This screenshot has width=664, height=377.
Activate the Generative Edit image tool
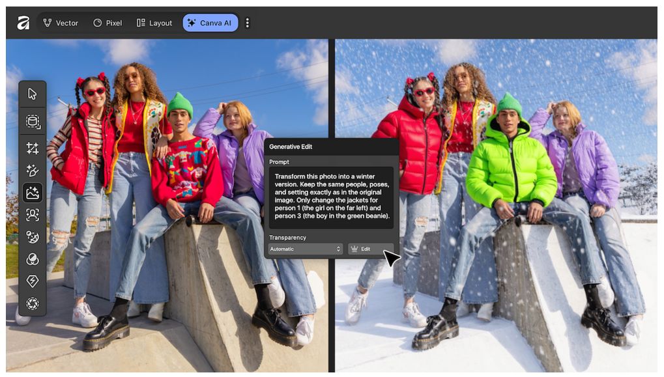pyautogui.click(x=33, y=192)
